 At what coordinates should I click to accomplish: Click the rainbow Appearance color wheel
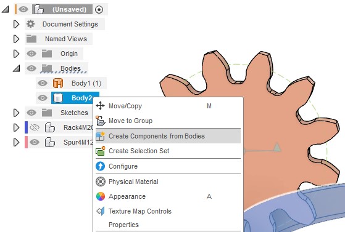[101, 196]
